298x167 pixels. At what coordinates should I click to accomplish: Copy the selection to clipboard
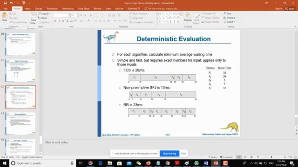pos(14,18)
